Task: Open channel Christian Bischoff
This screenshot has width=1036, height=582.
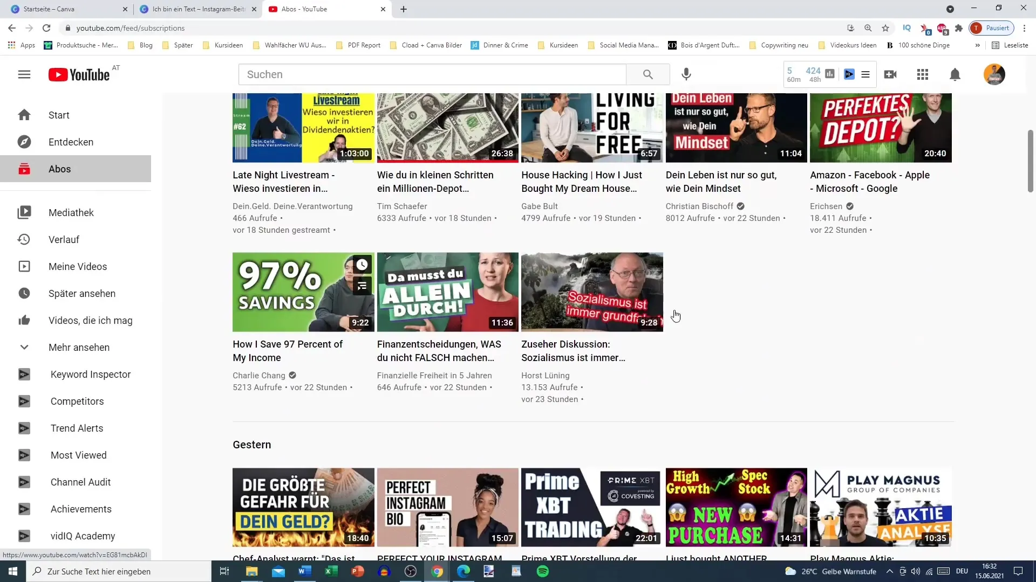Action: pyautogui.click(x=699, y=206)
